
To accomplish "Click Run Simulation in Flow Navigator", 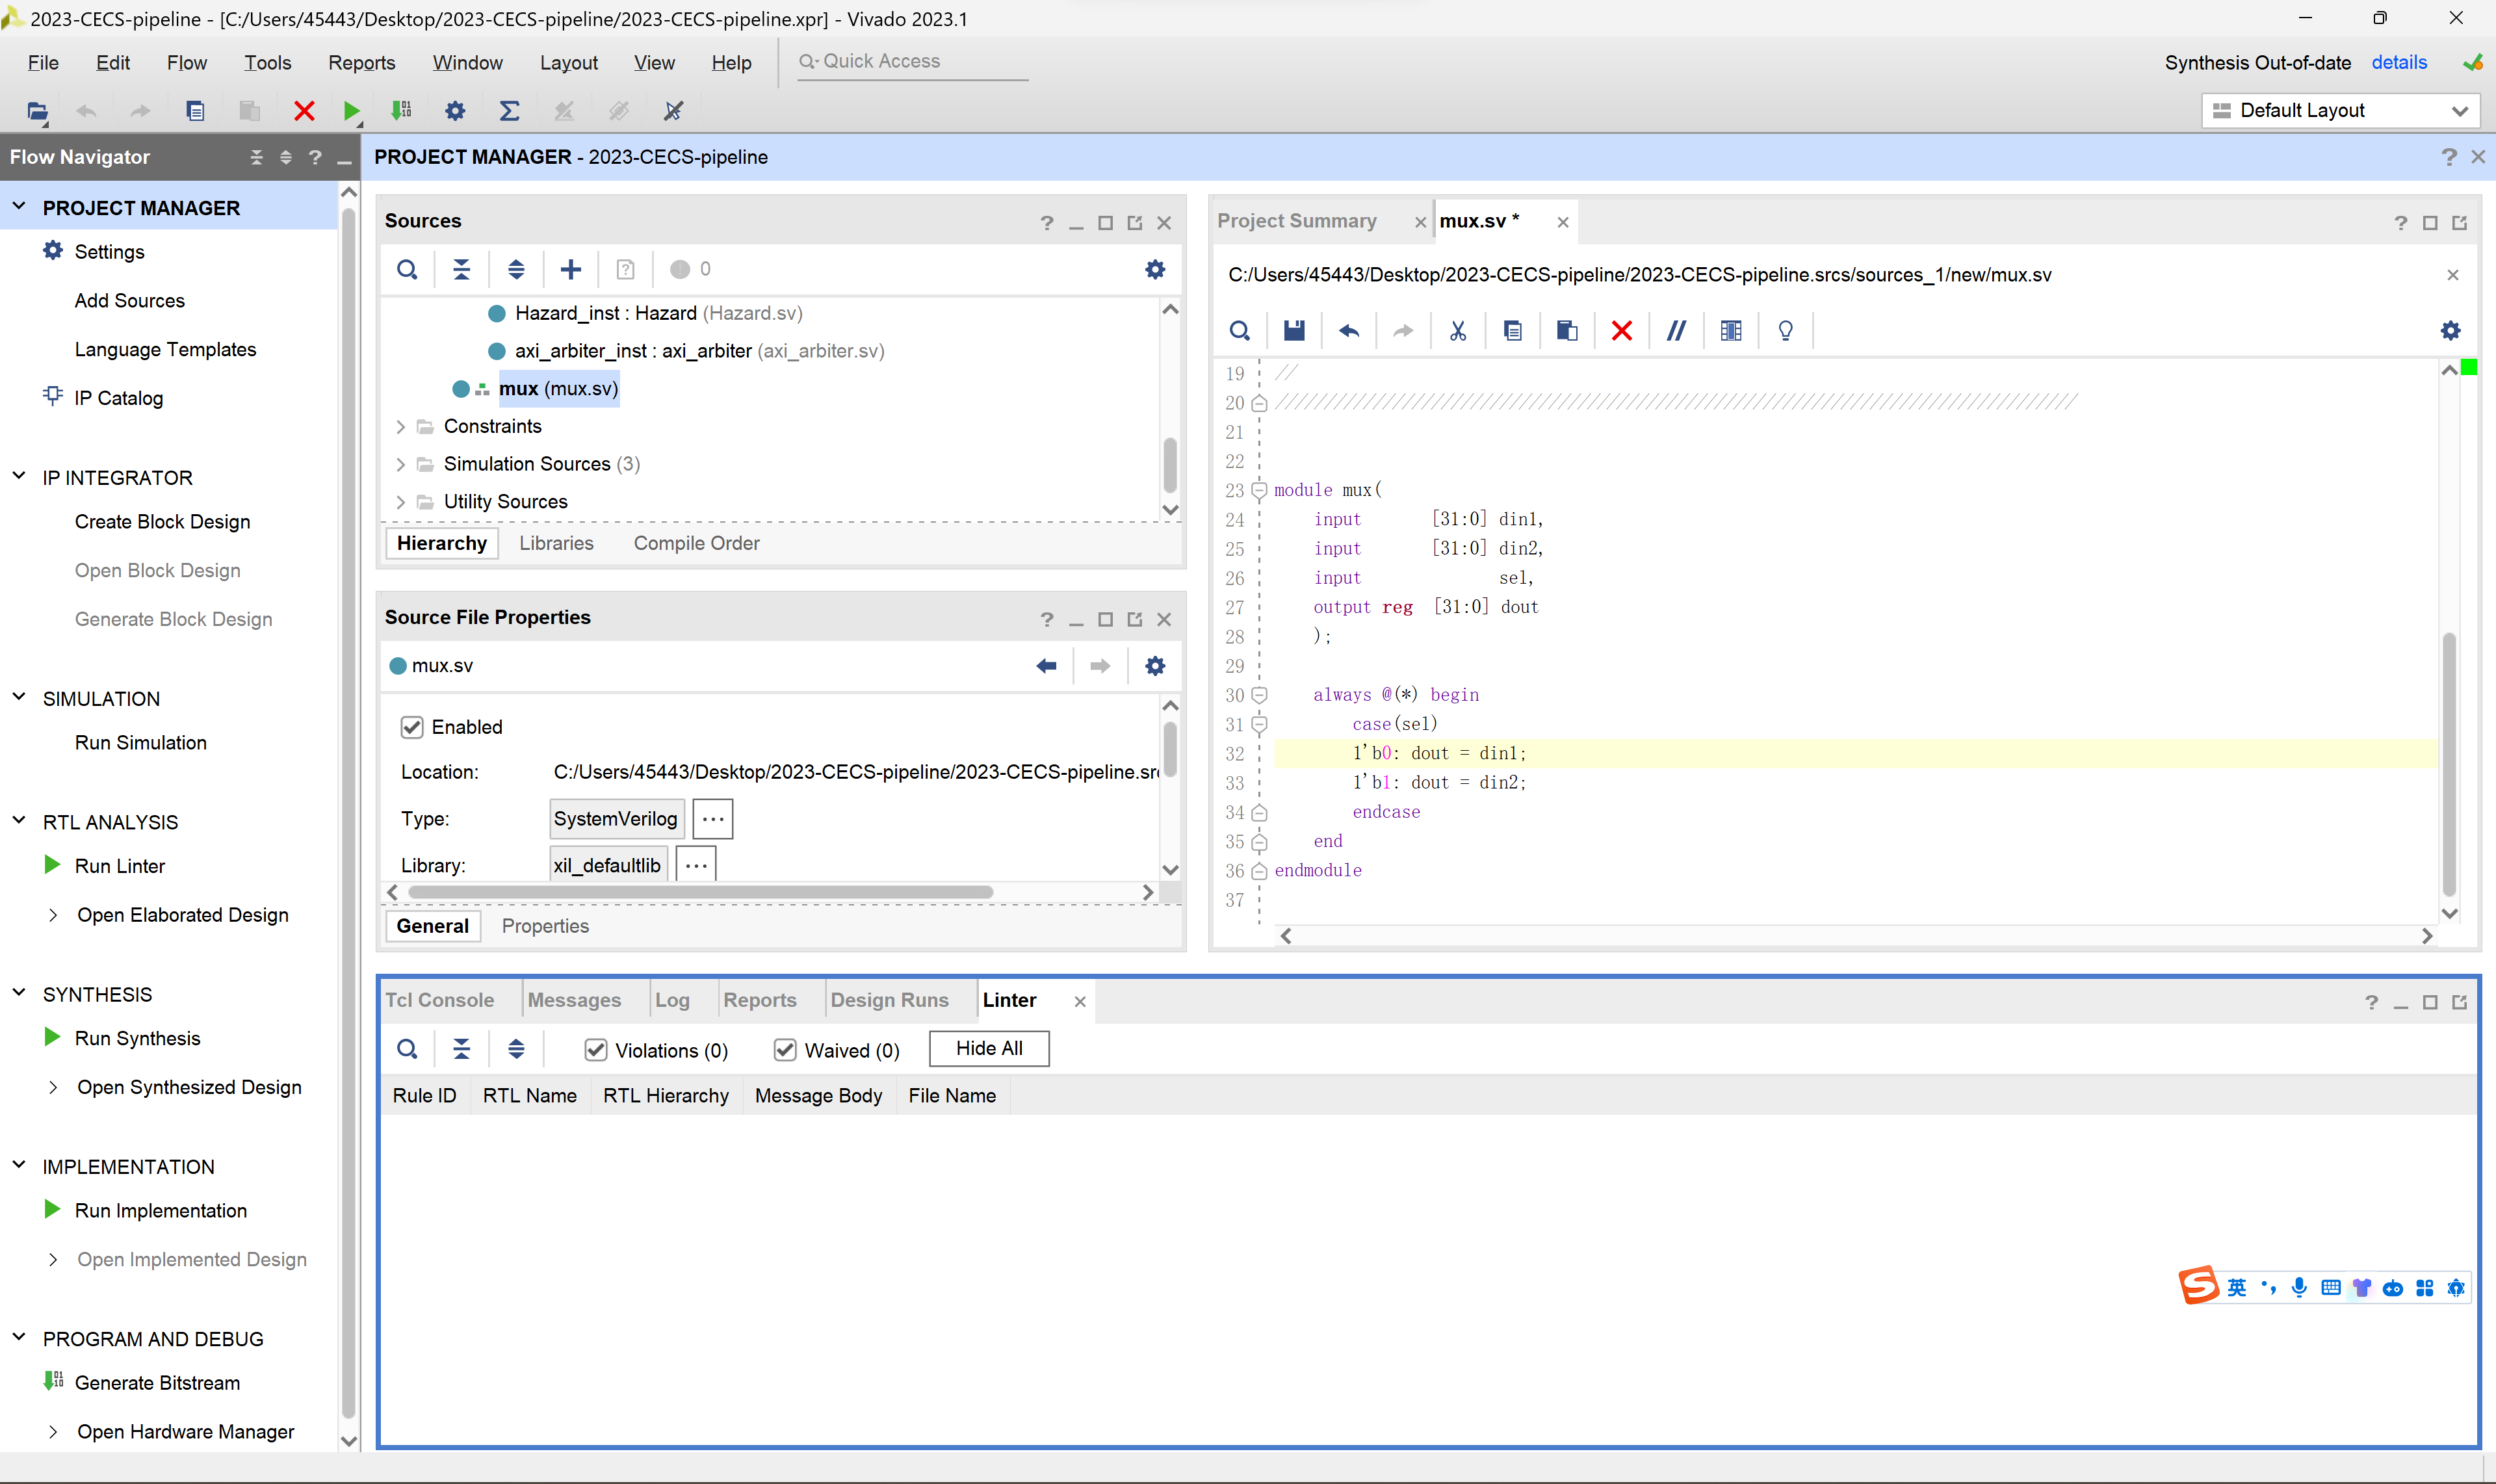I will [x=141, y=743].
